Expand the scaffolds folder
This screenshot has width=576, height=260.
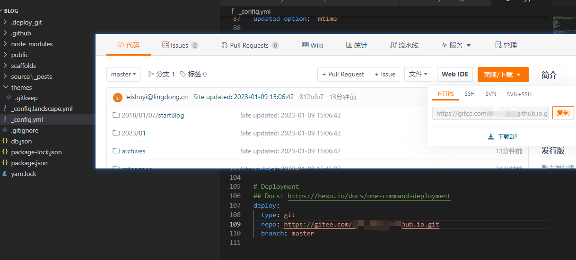coord(23,66)
